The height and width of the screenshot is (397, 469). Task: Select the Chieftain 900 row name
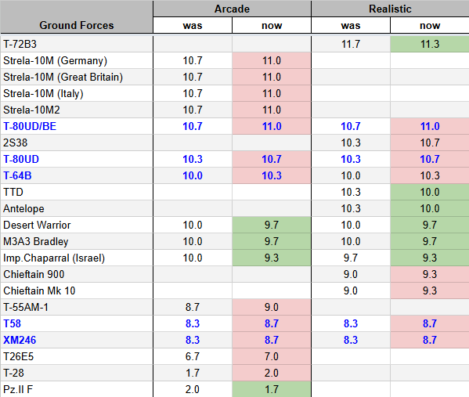(34, 274)
